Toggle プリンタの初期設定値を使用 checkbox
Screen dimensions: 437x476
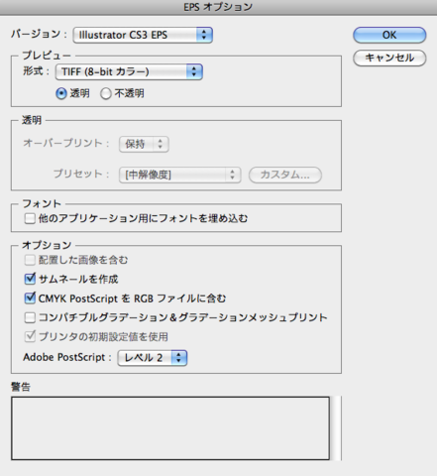(x=30, y=336)
